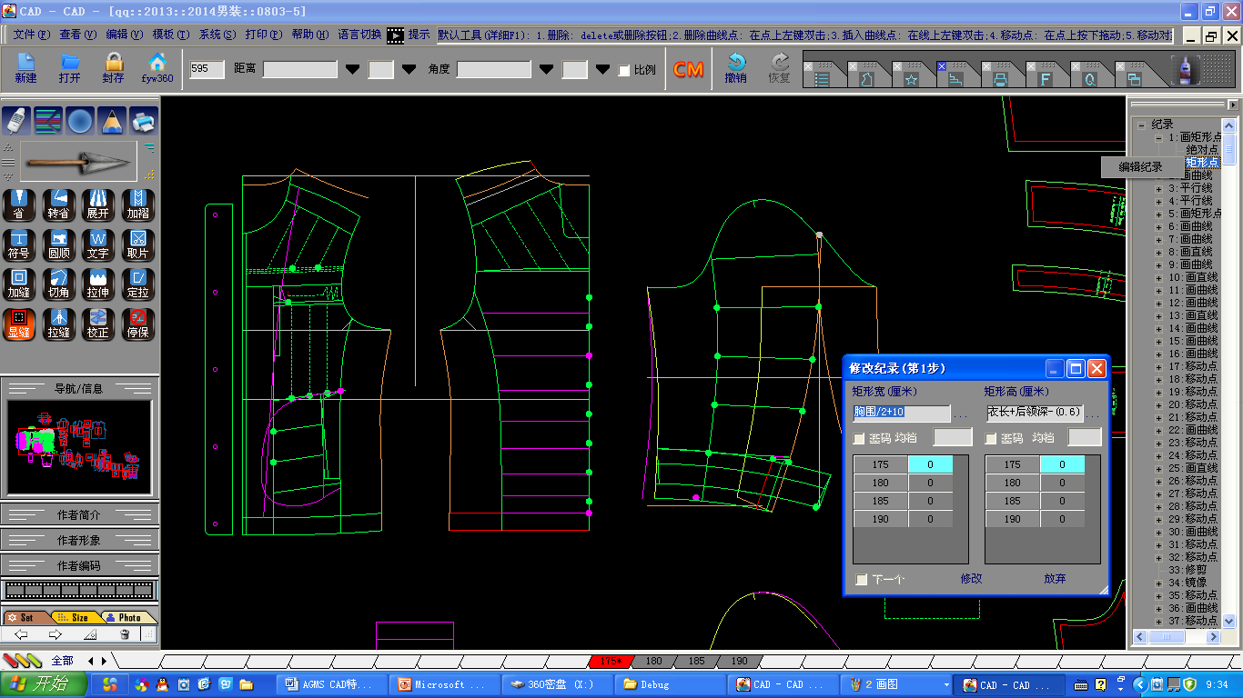Click the 打开 open file button
The width and height of the screenshot is (1243, 698).
pyautogui.click(x=70, y=69)
